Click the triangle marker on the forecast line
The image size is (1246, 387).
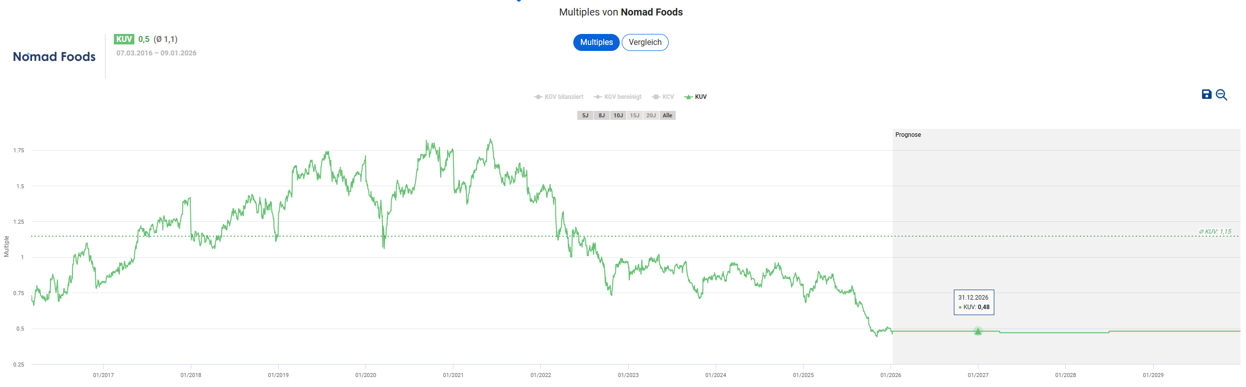pos(978,331)
